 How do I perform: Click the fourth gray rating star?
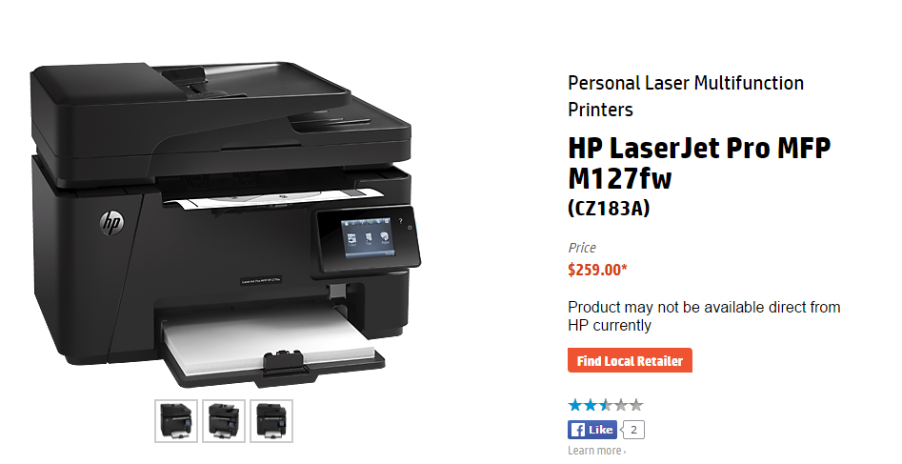(620, 405)
